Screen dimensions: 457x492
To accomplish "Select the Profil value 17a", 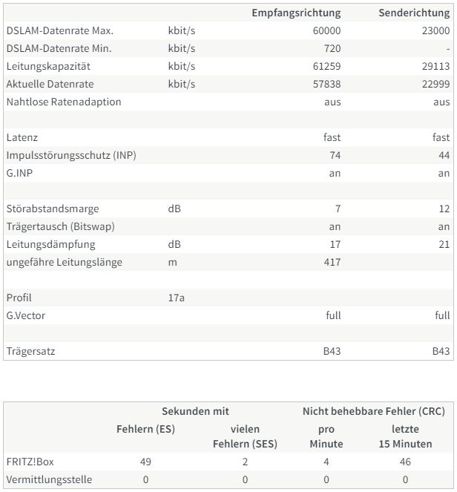I will pos(177,298).
